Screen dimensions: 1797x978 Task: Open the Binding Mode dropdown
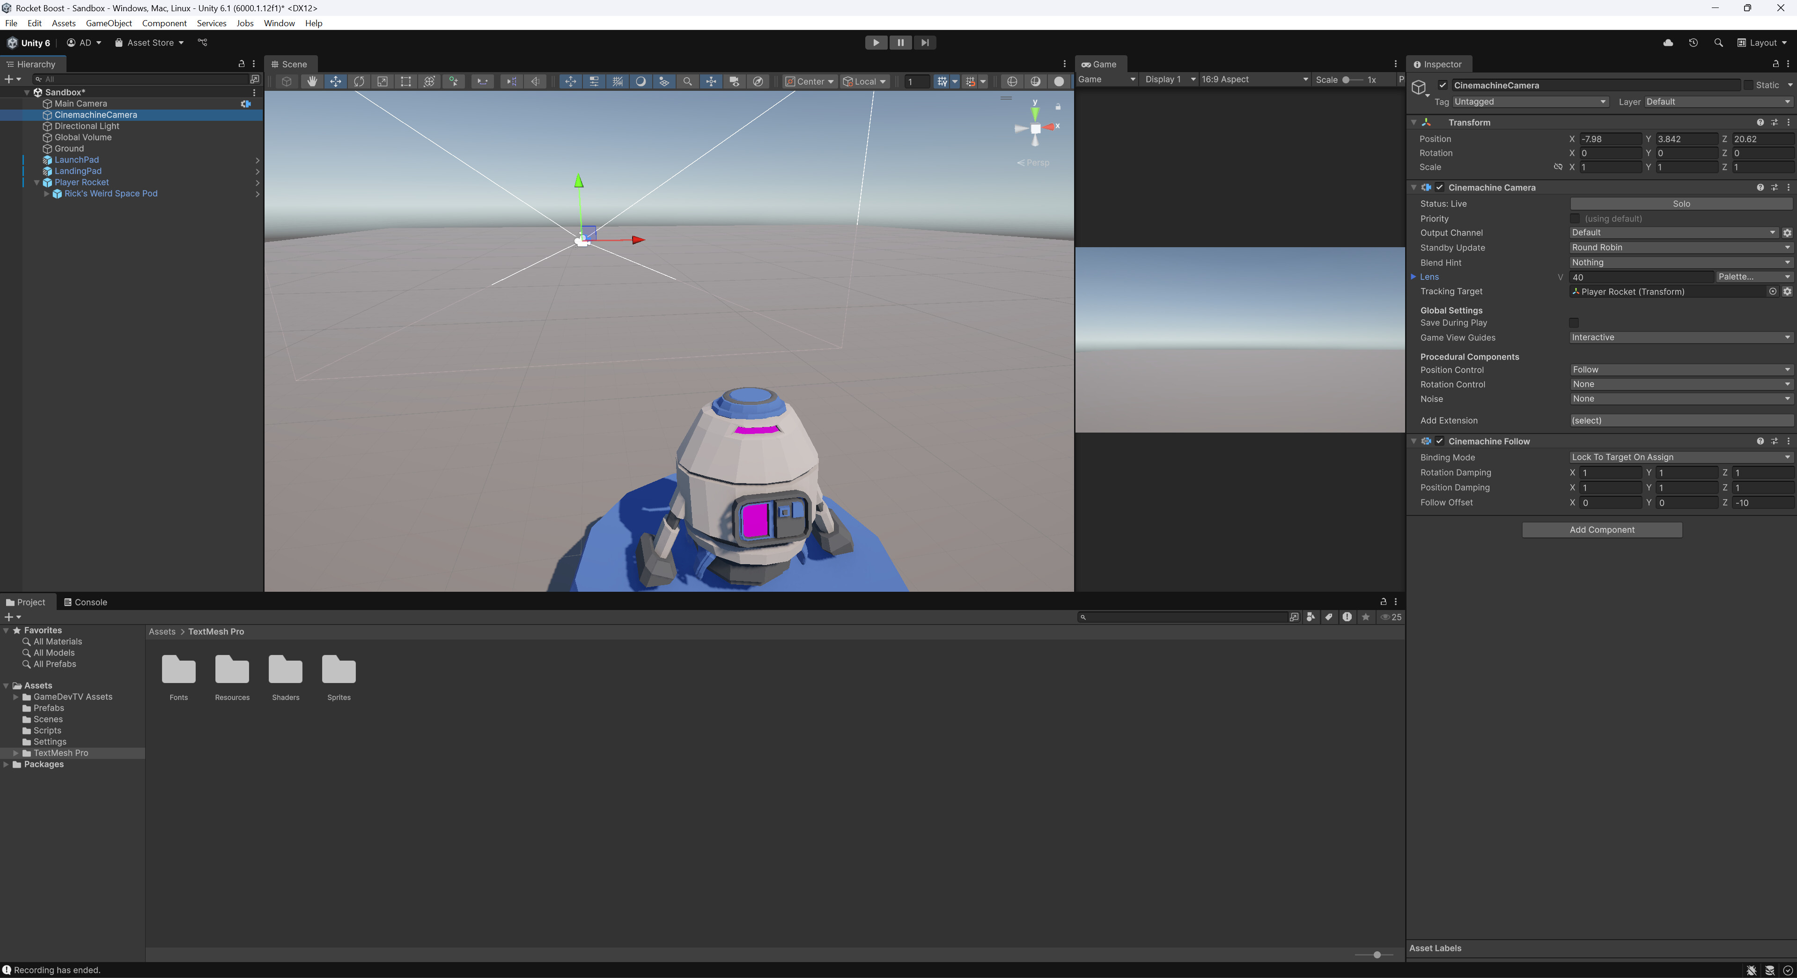tap(1680, 457)
